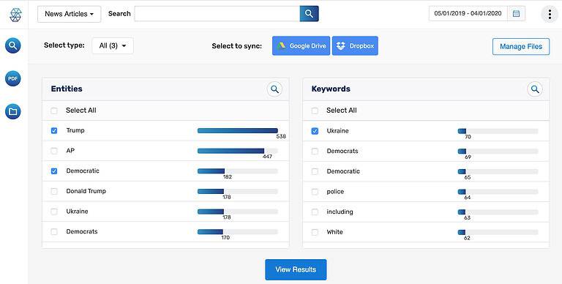Viewport: 562px width, 284px height.
Task: Select the search icon in left sidebar
Action: (x=13, y=46)
